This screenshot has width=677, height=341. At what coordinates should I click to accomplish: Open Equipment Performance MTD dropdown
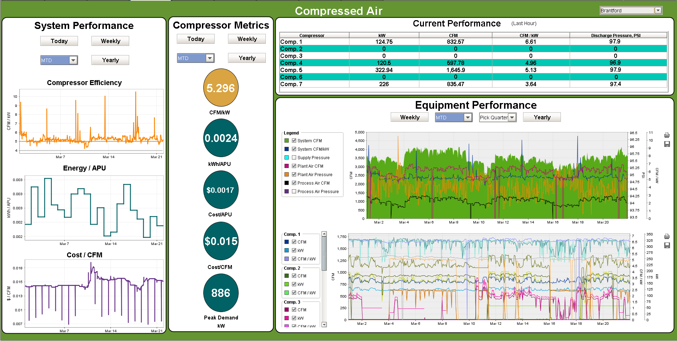pos(468,118)
